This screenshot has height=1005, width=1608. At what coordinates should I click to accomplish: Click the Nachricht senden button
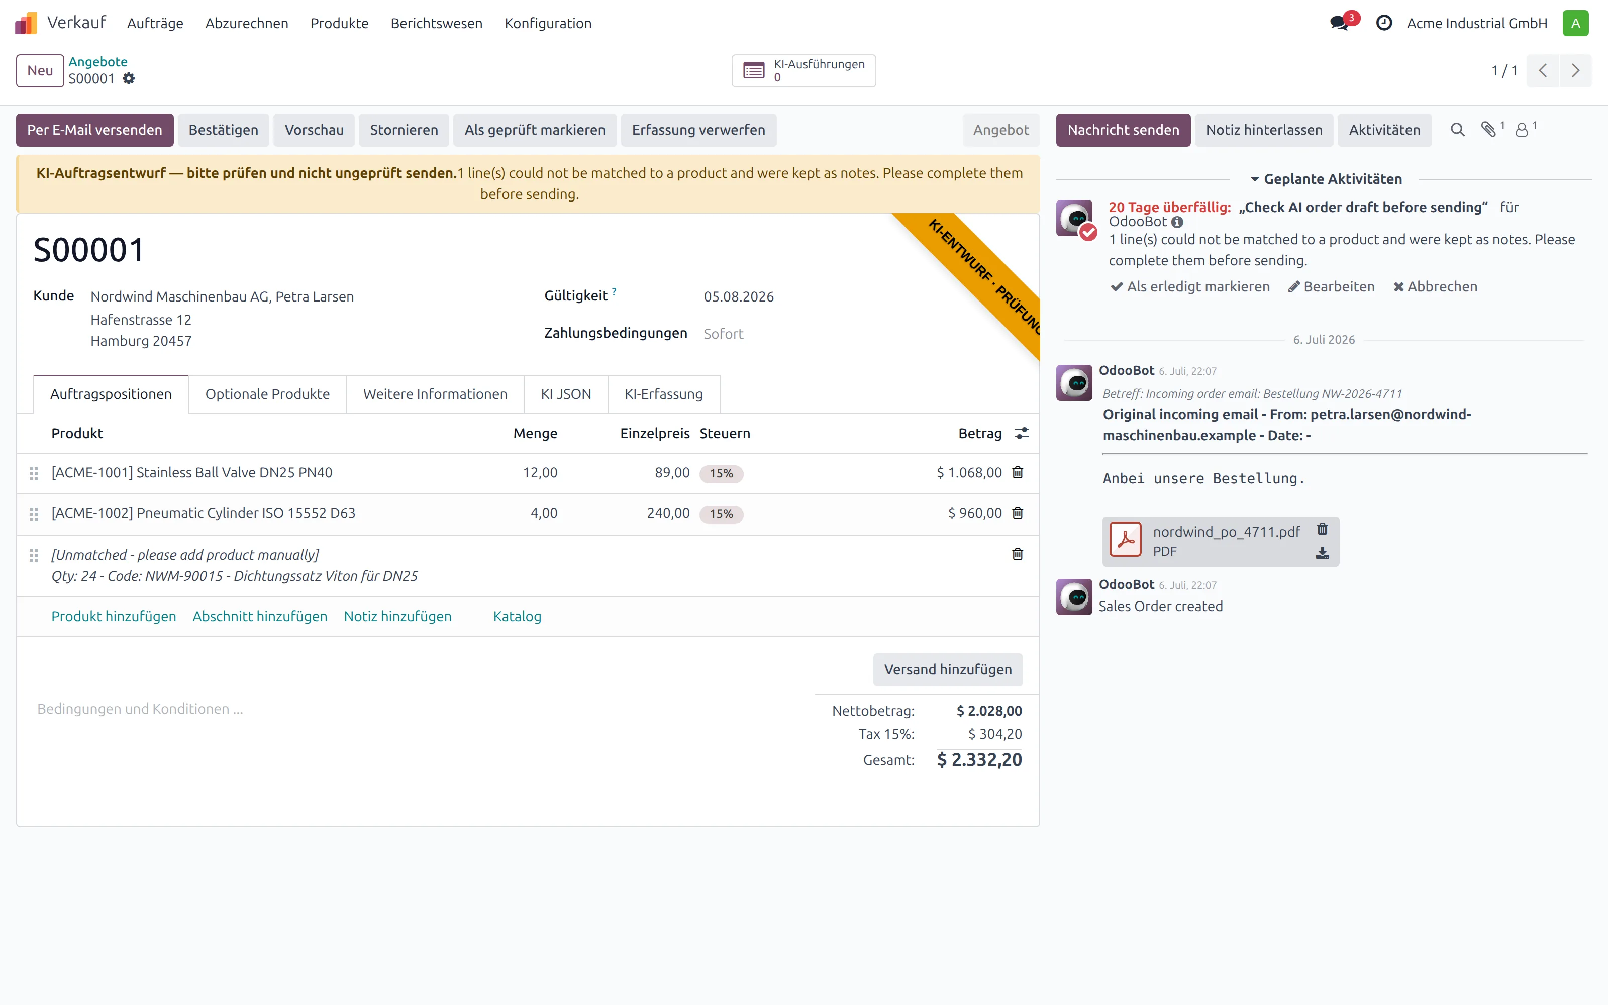[1123, 130]
